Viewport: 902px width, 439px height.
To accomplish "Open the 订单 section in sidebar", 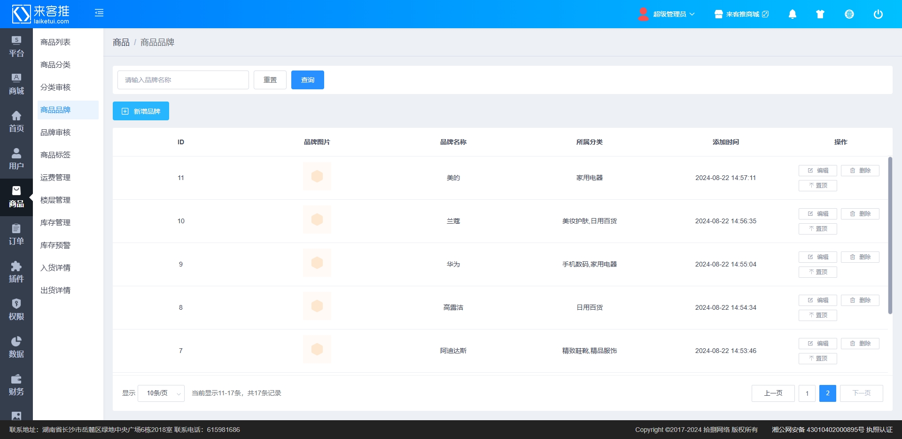I will [16, 235].
